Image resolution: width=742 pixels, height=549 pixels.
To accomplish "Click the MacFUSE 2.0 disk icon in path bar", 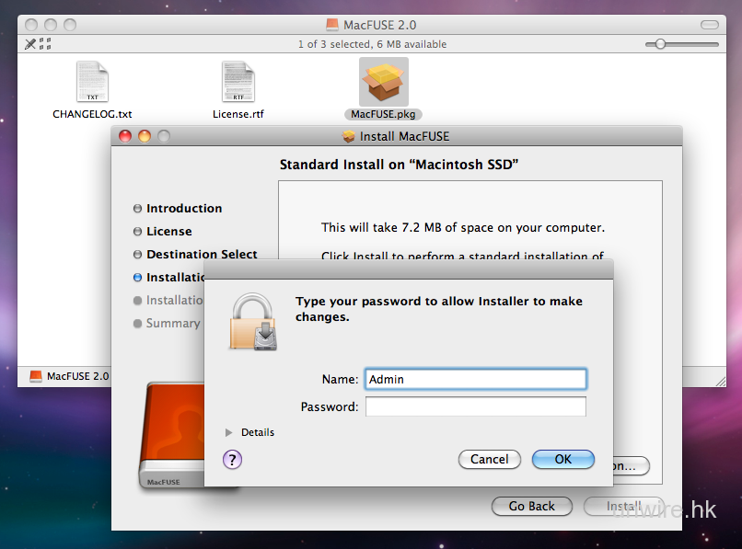I will [36, 376].
